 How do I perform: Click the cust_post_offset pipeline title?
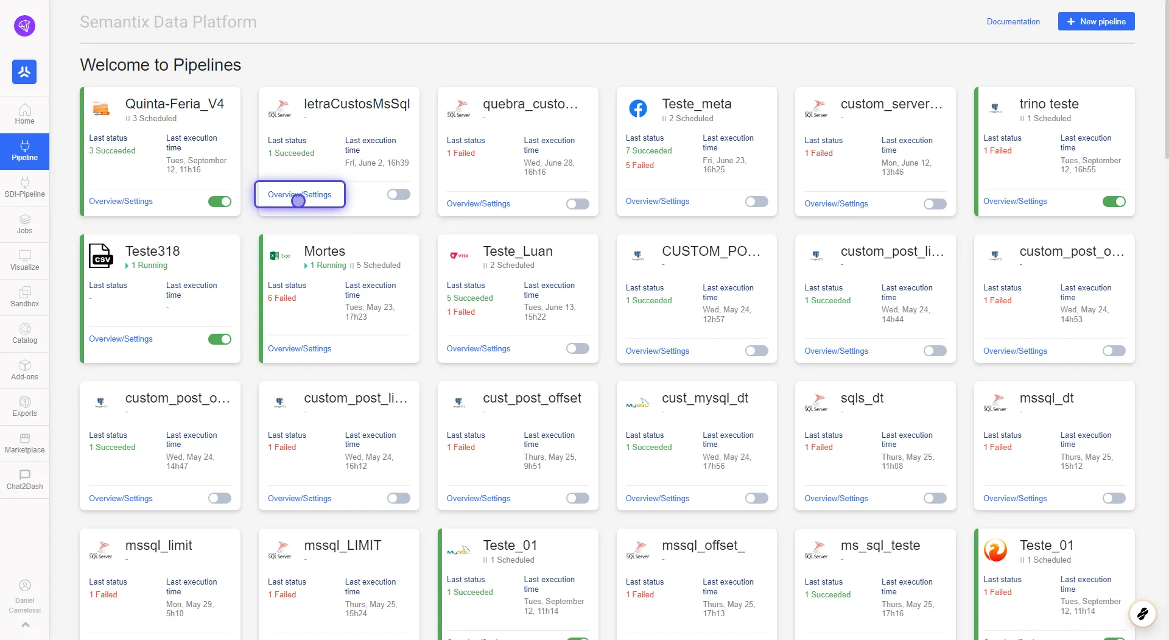pyautogui.click(x=532, y=398)
